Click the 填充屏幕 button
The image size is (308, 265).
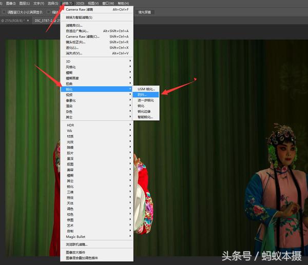click(145, 12)
